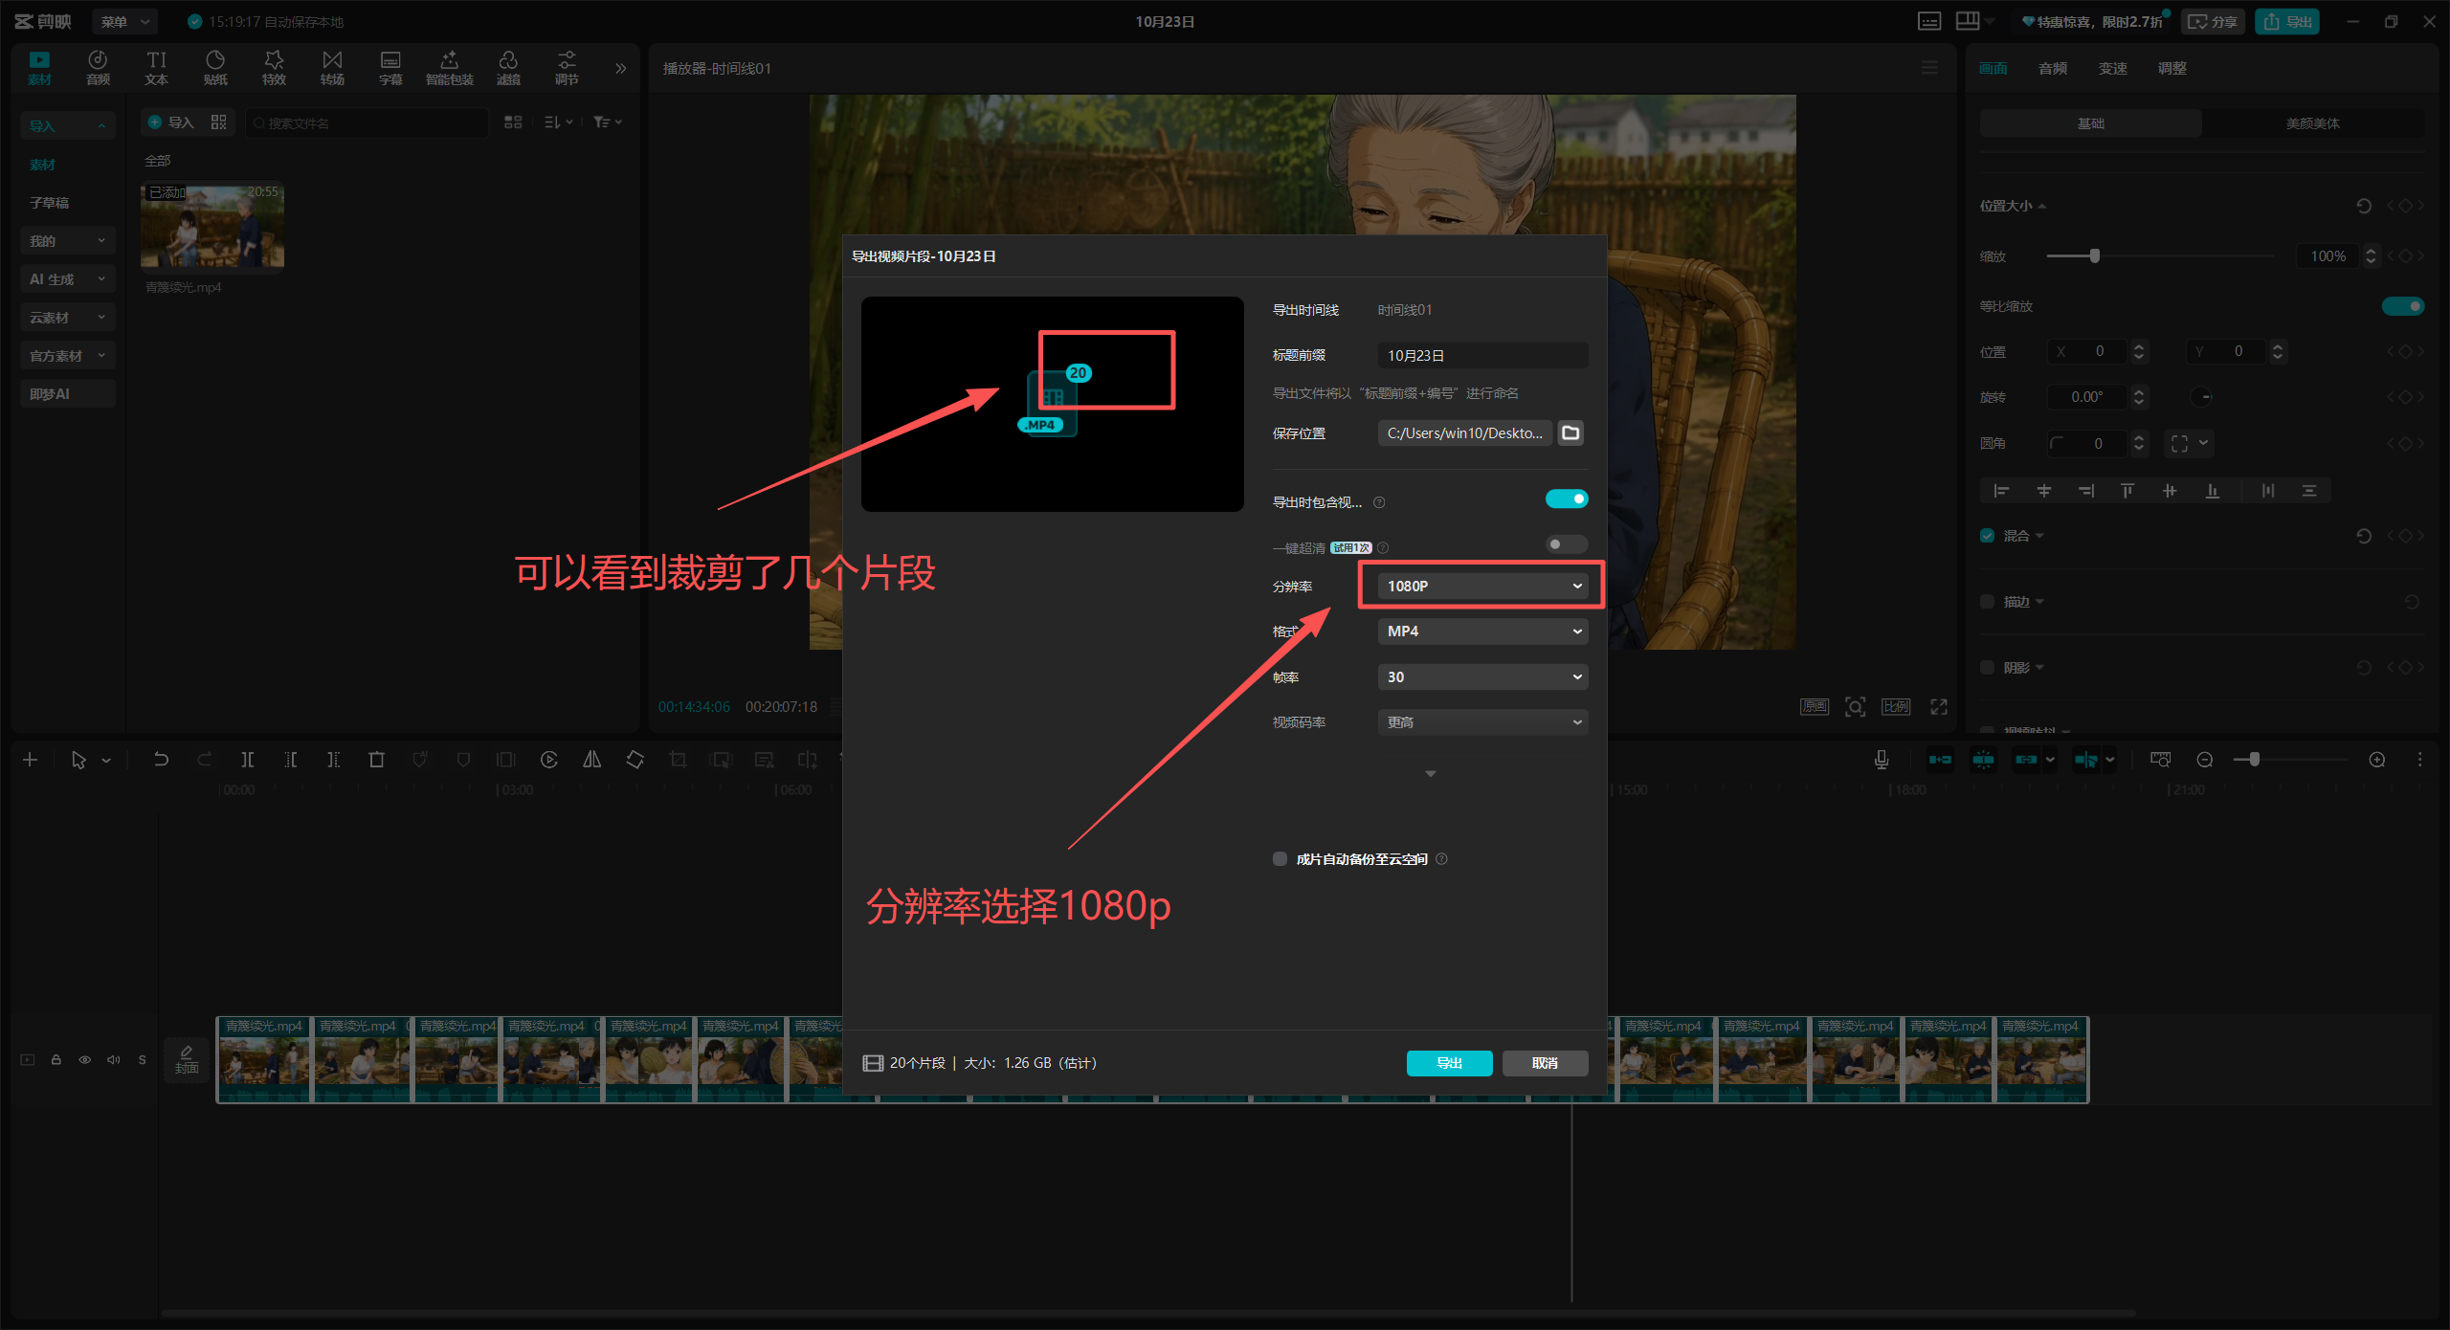Open the 字幕 captions icon
Viewport: 2450px width, 1330px height.
pyautogui.click(x=390, y=68)
